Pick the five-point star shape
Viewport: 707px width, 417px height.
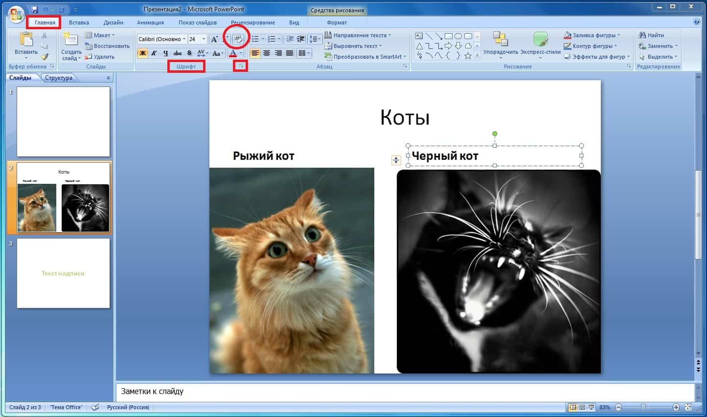468,56
